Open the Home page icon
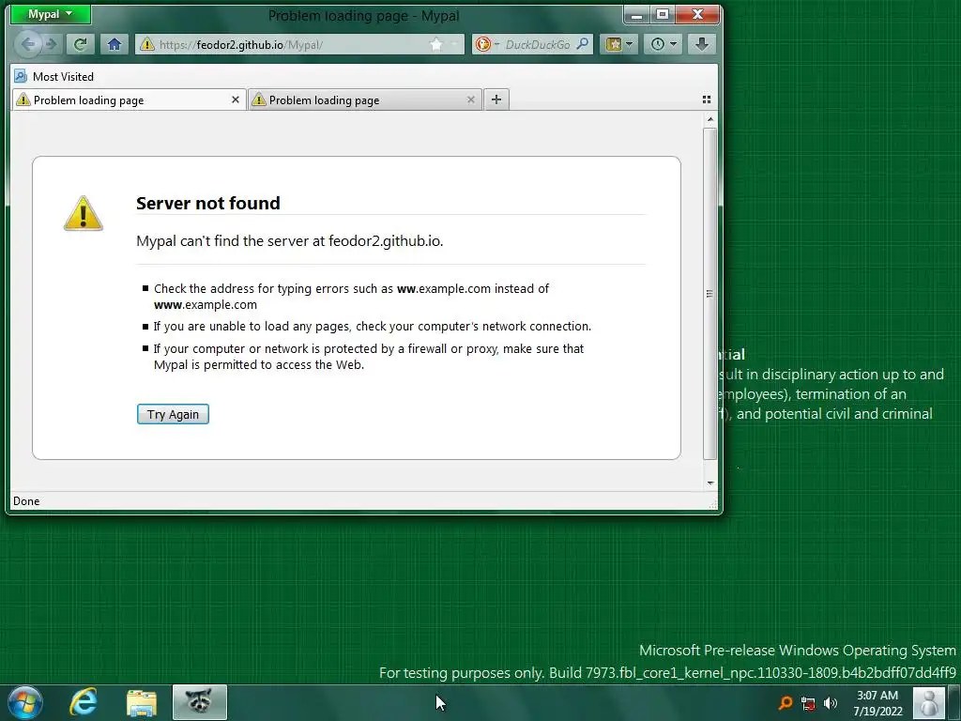 pos(114,44)
